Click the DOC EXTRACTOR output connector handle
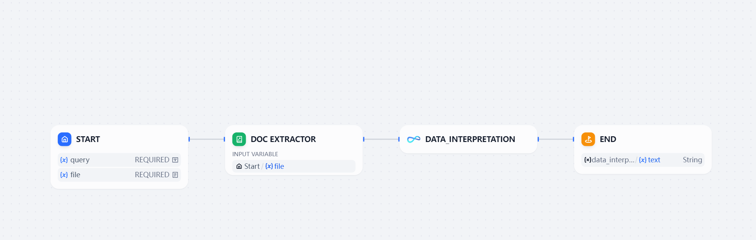Screen dimensions: 756x240 364,139
